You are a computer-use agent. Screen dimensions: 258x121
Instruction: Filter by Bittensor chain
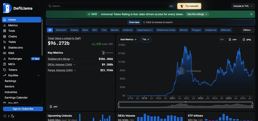point(226,30)
